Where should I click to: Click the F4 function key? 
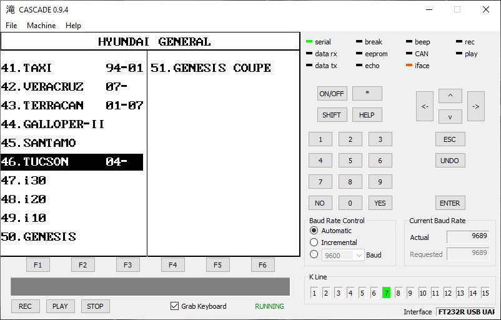[173, 265]
